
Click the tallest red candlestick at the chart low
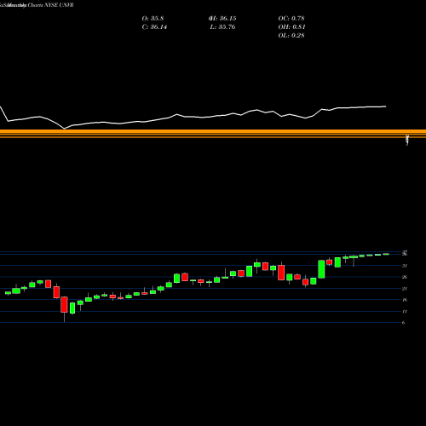pos(65,304)
